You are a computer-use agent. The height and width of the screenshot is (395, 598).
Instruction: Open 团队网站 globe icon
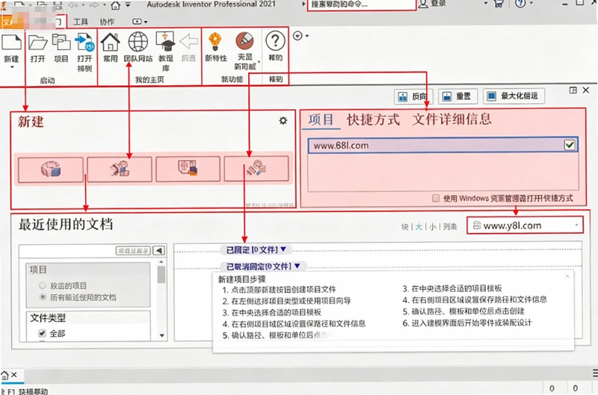[138, 42]
